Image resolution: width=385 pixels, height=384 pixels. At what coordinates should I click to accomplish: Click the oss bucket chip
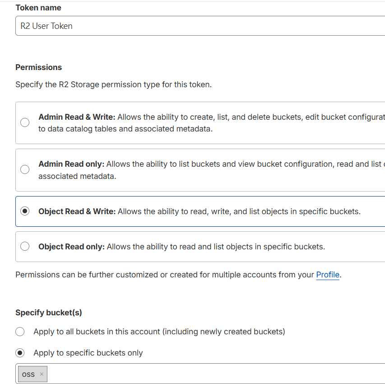tap(28, 374)
